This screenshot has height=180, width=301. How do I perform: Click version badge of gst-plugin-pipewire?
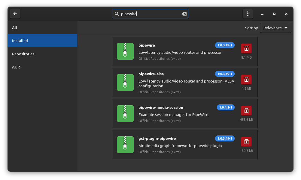[225, 138]
